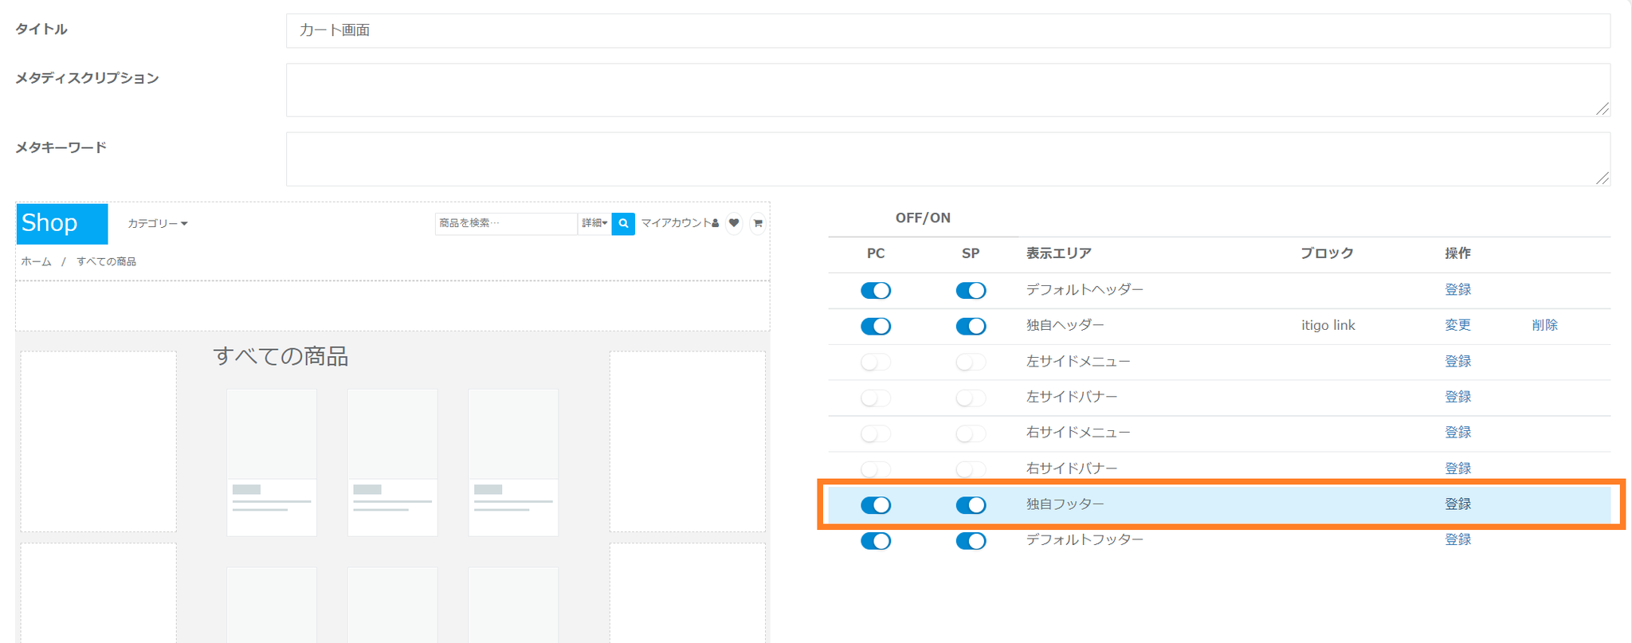Enable PC switch for 左サイドメニュー

coord(875,363)
